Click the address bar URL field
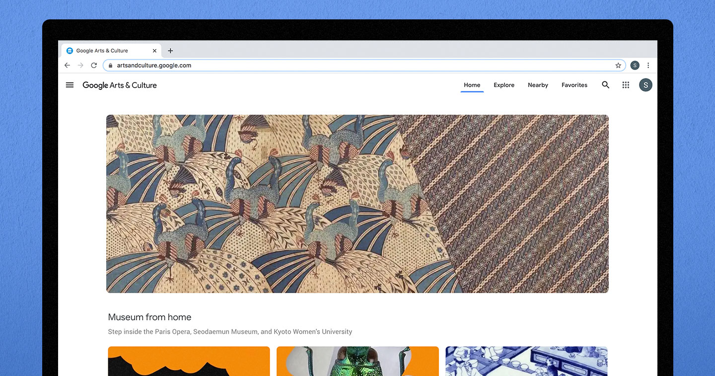The image size is (715, 376). point(348,66)
